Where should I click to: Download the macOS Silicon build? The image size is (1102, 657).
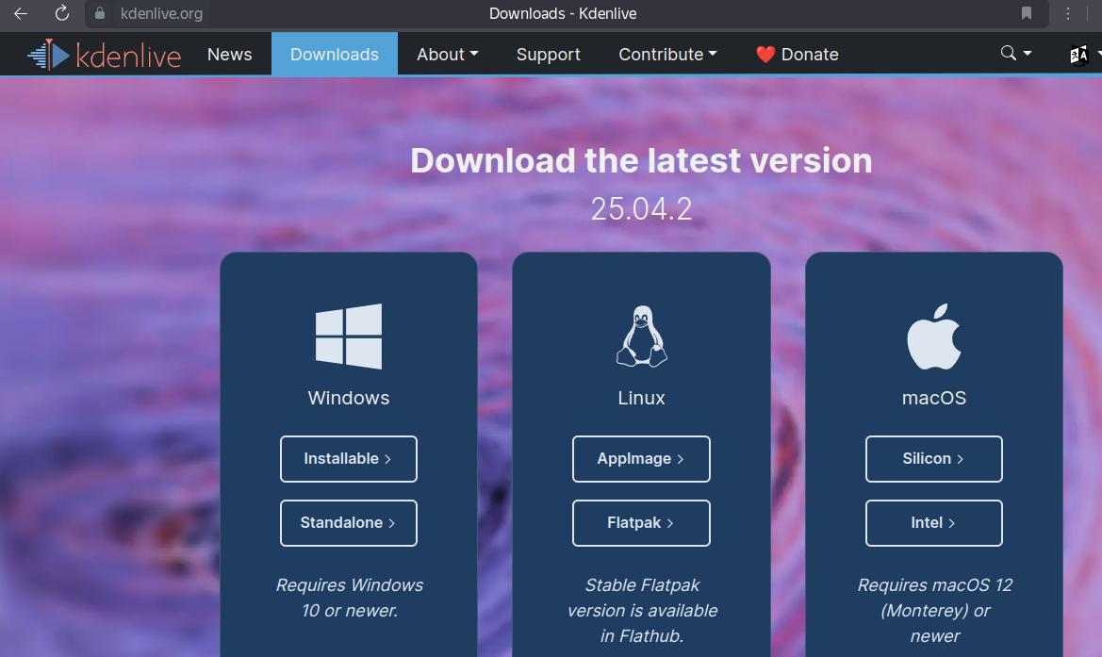click(x=934, y=459)
